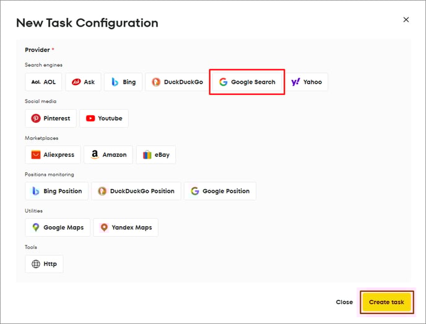Select the AOL search engine provider
426x324 pixels.
pos(43,82)
